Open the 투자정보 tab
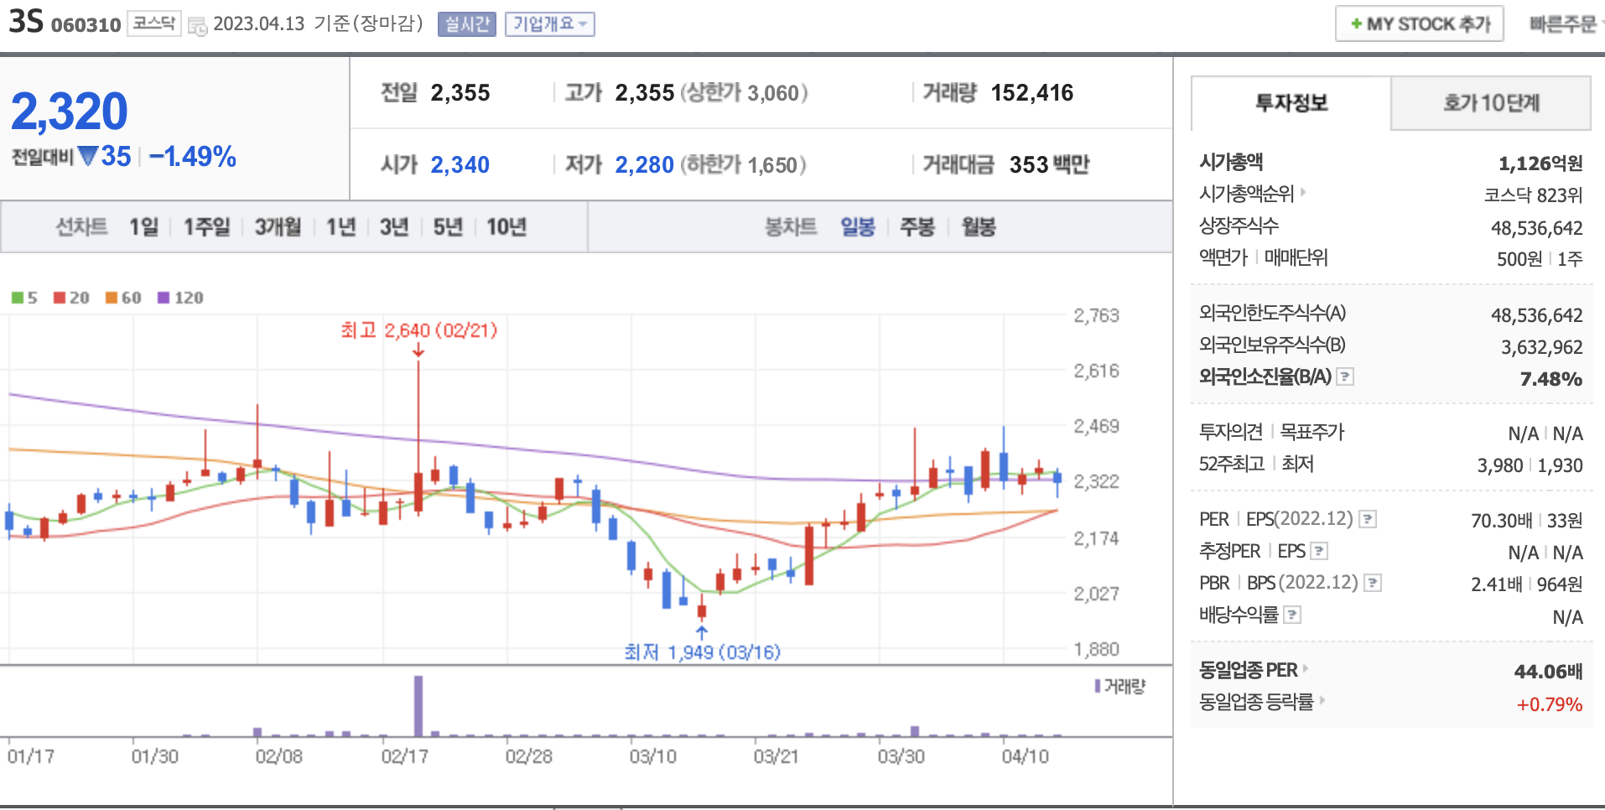The width and height of the screenshot is (1605, 810). 1291,103
